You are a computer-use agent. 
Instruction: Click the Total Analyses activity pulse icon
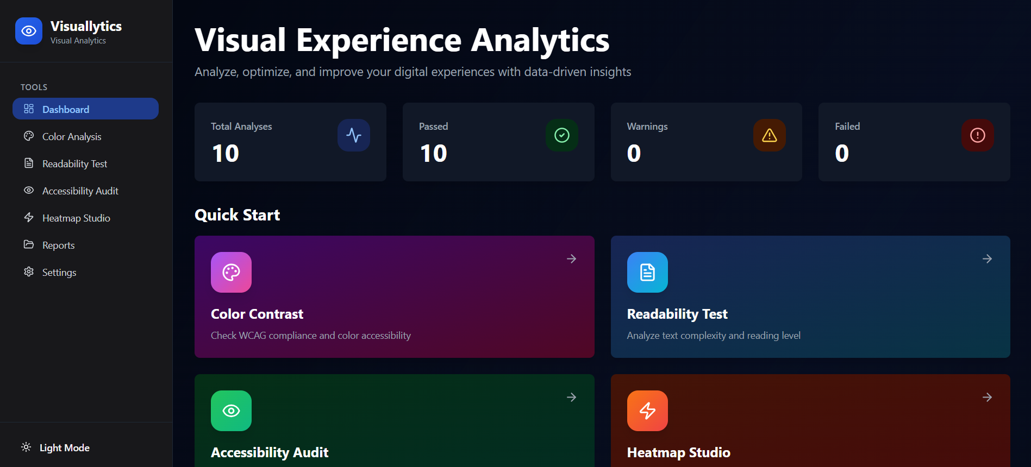[354, 135]
